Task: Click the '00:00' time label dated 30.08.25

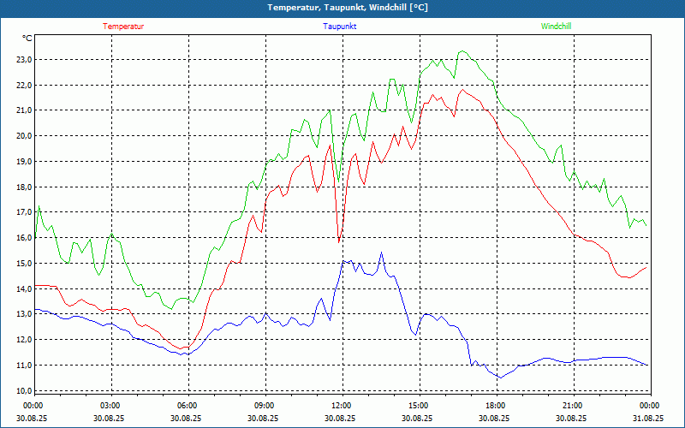Action: point(32,406)
